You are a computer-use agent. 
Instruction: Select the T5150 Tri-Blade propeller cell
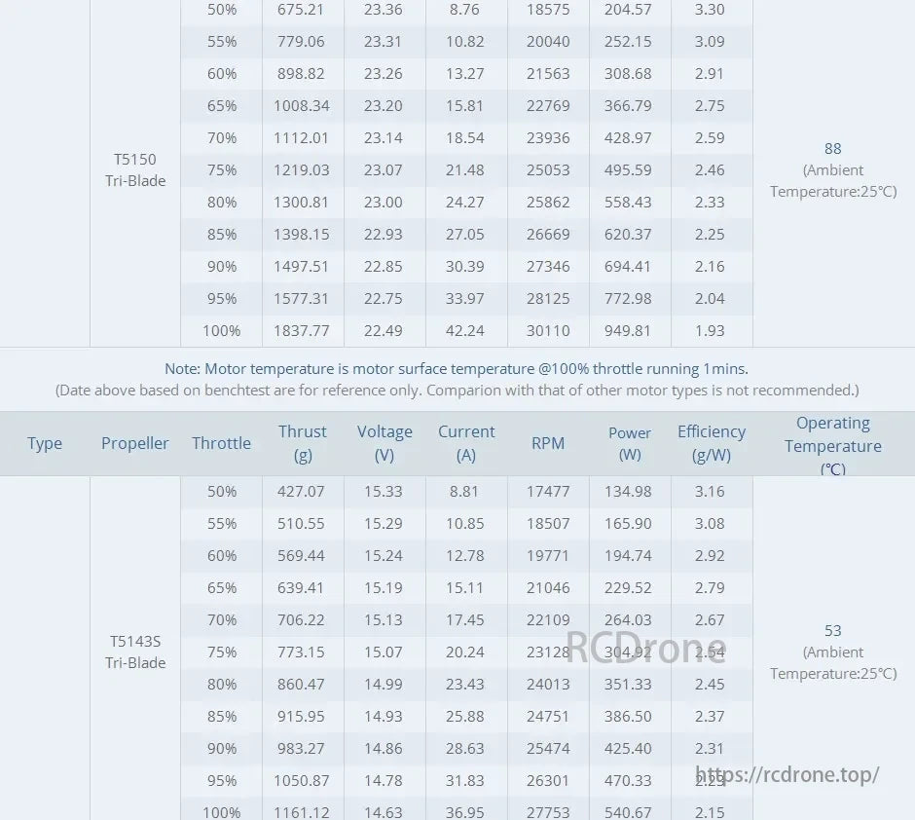tap(135, 169)
